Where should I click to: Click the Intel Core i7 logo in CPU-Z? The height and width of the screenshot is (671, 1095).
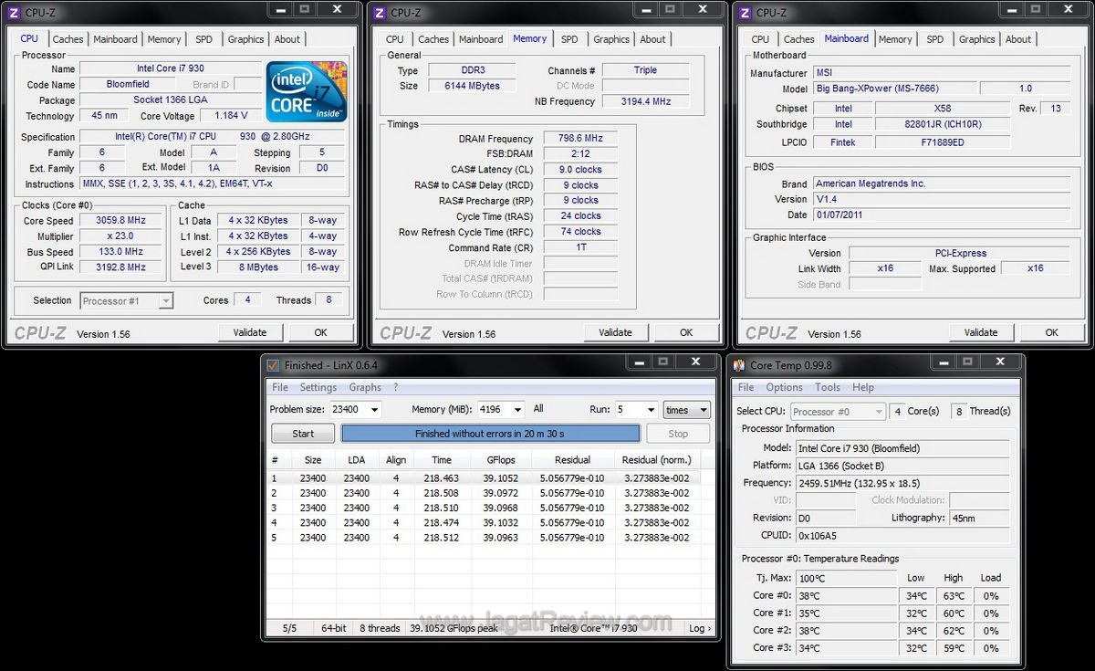307,91
